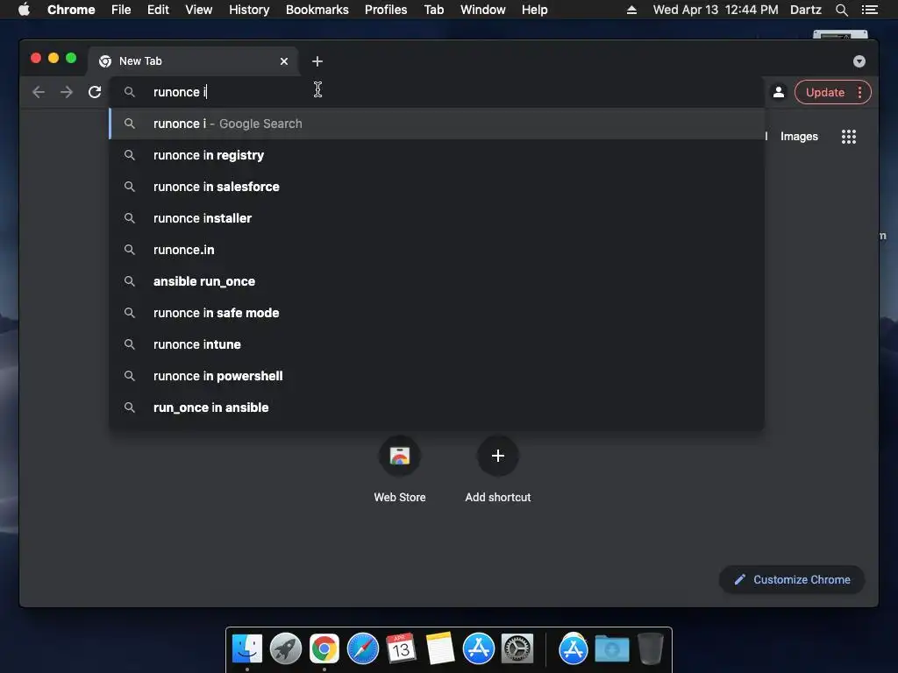Open the File menu
The image size is (898, 673).
pos(121,10)
